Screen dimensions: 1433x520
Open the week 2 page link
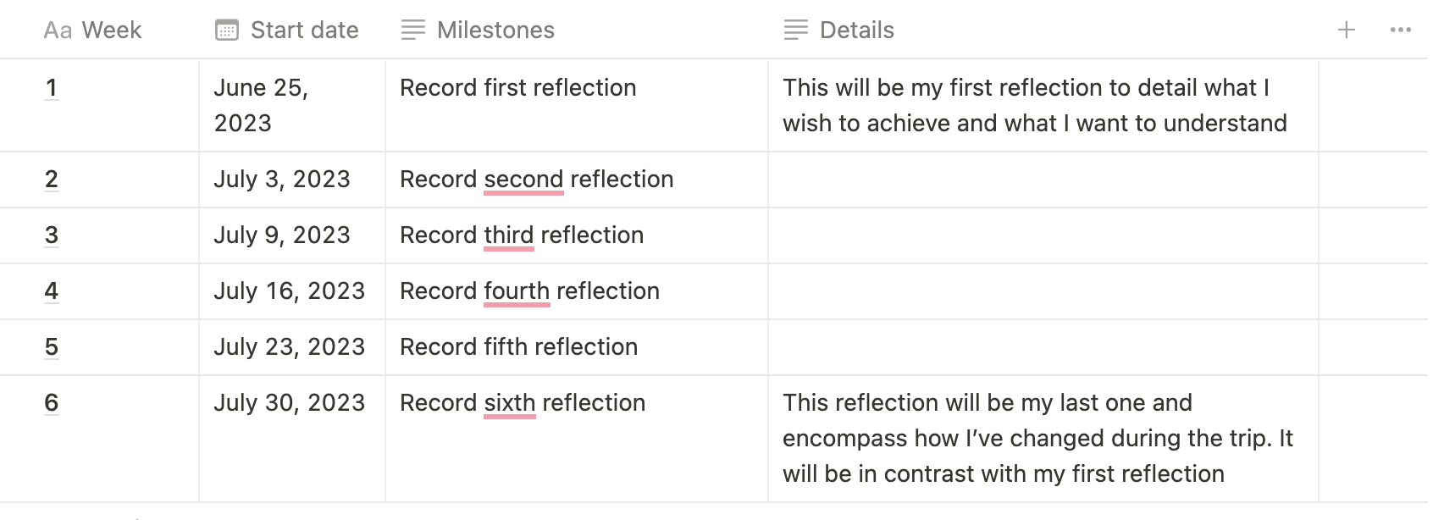click(52, 180)
